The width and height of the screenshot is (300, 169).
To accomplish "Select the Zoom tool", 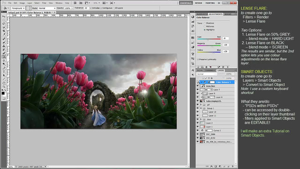I will tap(4, 87).
